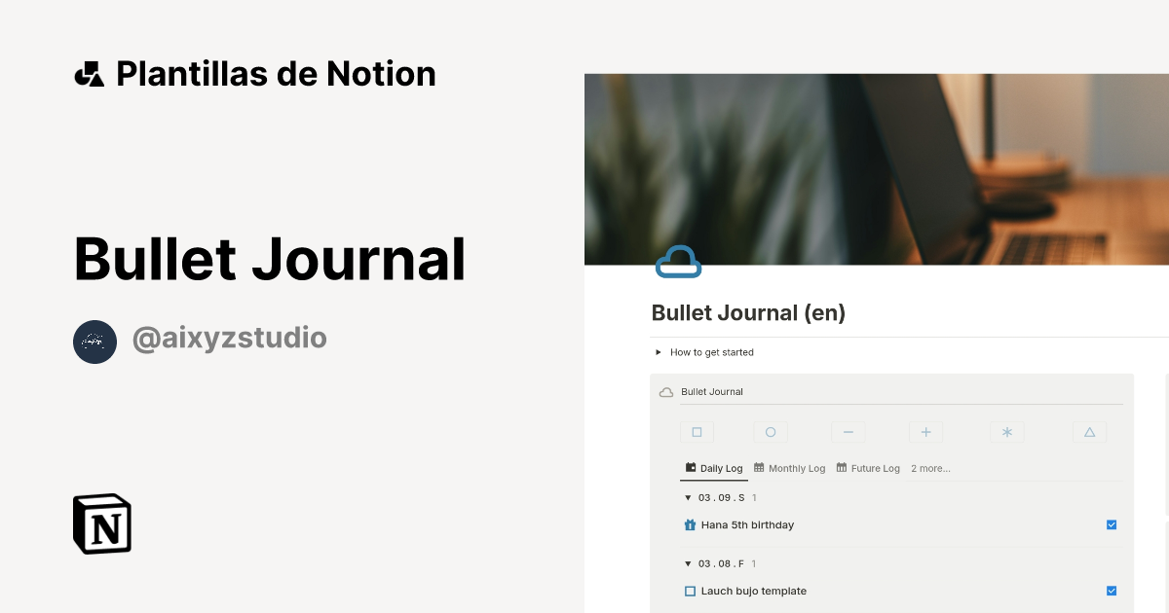Viewport: 1169px width, 613px height.
Task: Open the 2 more... views menu
Action: [930, 468]
